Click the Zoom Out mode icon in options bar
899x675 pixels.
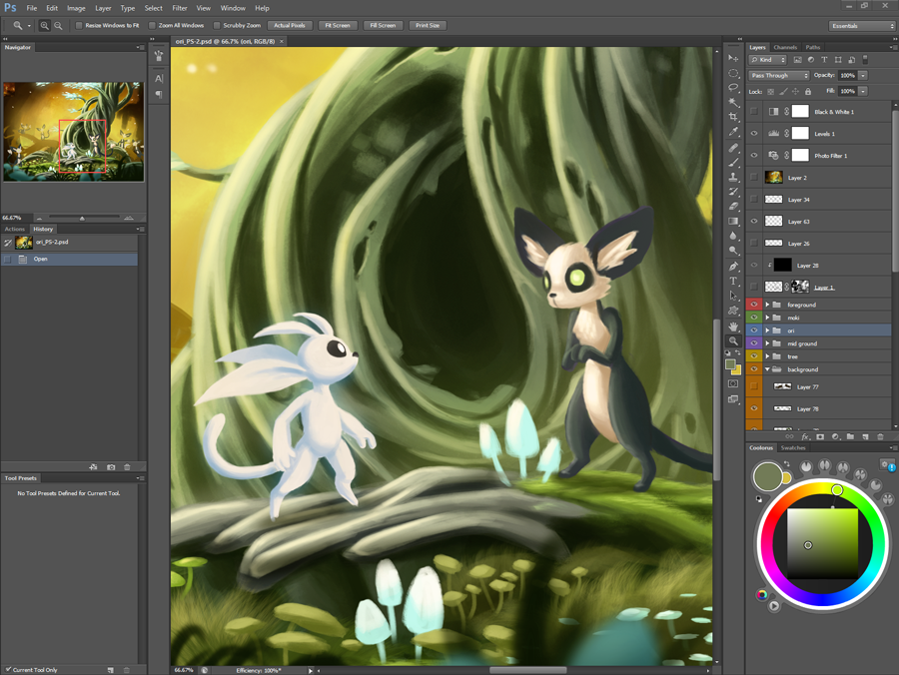tap(58, 26)
